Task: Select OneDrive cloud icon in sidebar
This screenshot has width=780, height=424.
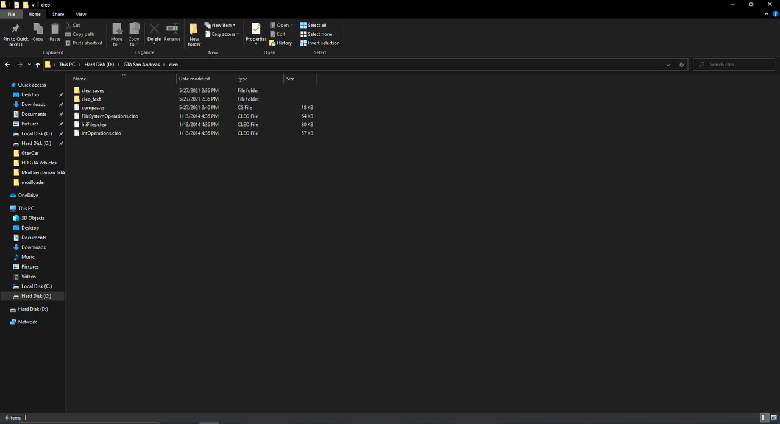Action: [13, 196]
